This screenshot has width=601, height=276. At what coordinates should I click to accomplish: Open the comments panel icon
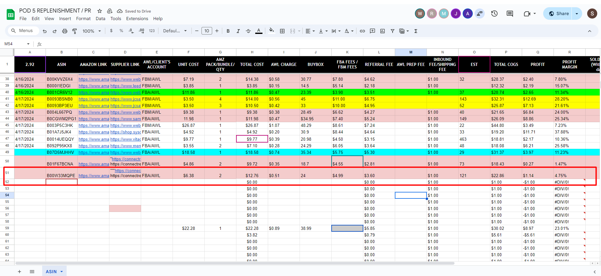pos(510,14)
